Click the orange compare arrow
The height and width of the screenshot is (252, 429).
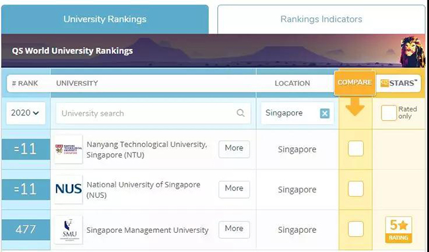(355, 107)
